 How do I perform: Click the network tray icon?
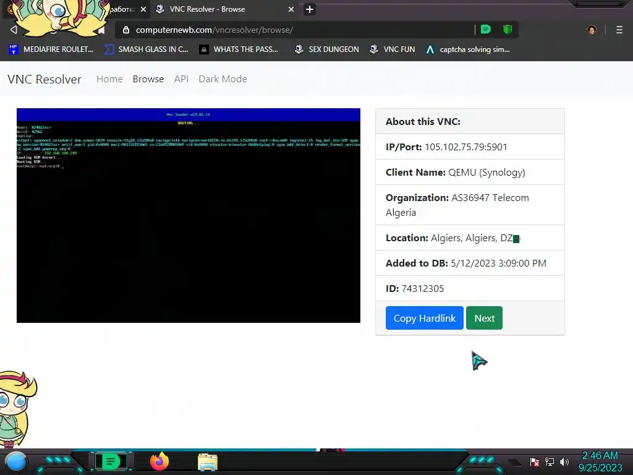550,461
